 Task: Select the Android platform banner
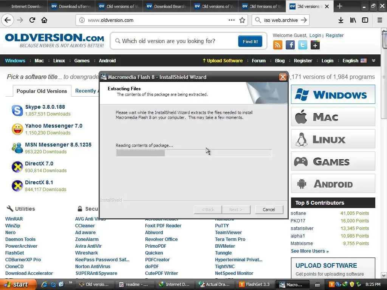pyautogui.click(x=333, y=184)
